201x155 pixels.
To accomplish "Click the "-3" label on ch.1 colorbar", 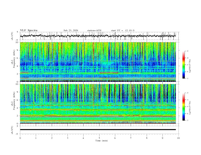I will (187, 51).
